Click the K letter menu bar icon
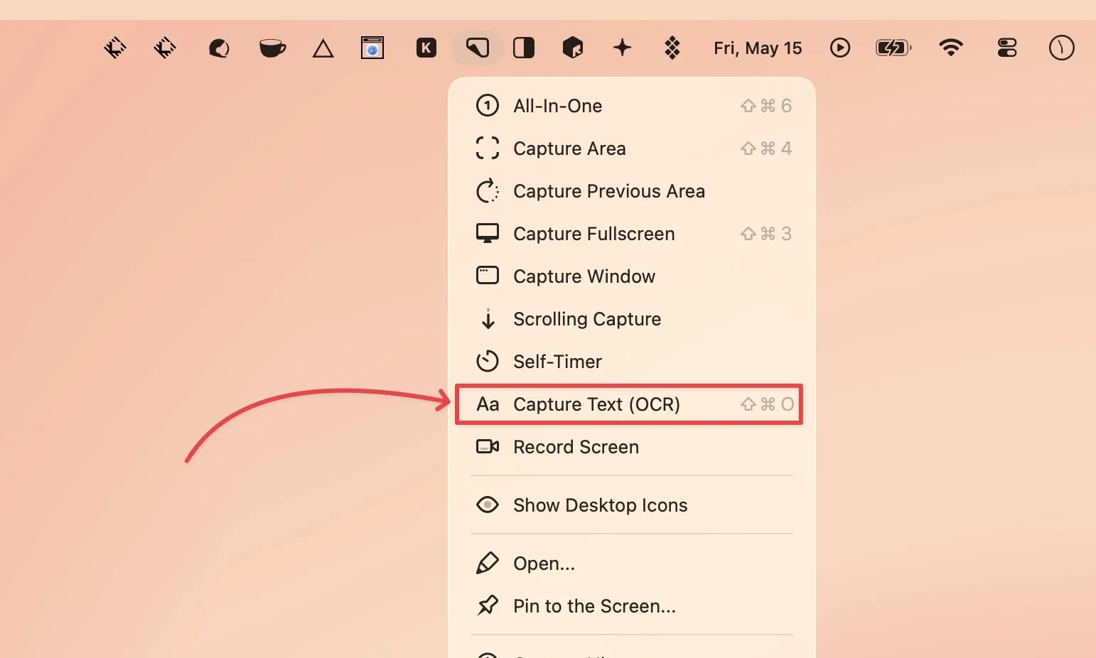The width and height of the screenshot is (1096, 658). pyautogui.click(x=426, y=48)
